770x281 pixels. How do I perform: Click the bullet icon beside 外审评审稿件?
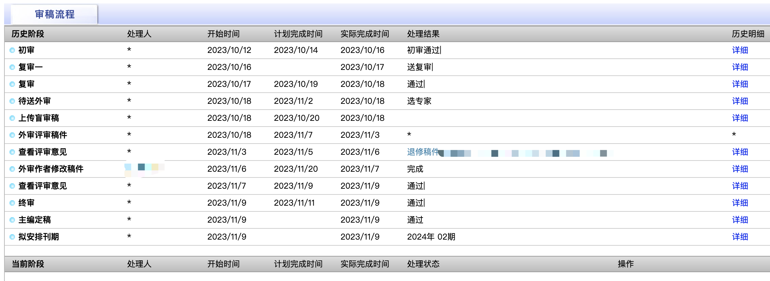[12, 135]
